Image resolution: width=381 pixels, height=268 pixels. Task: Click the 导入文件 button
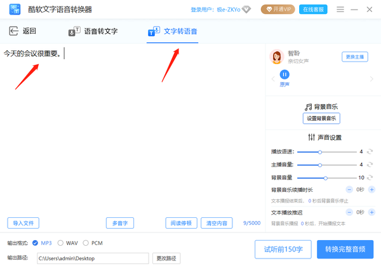[x=23, y=223]
